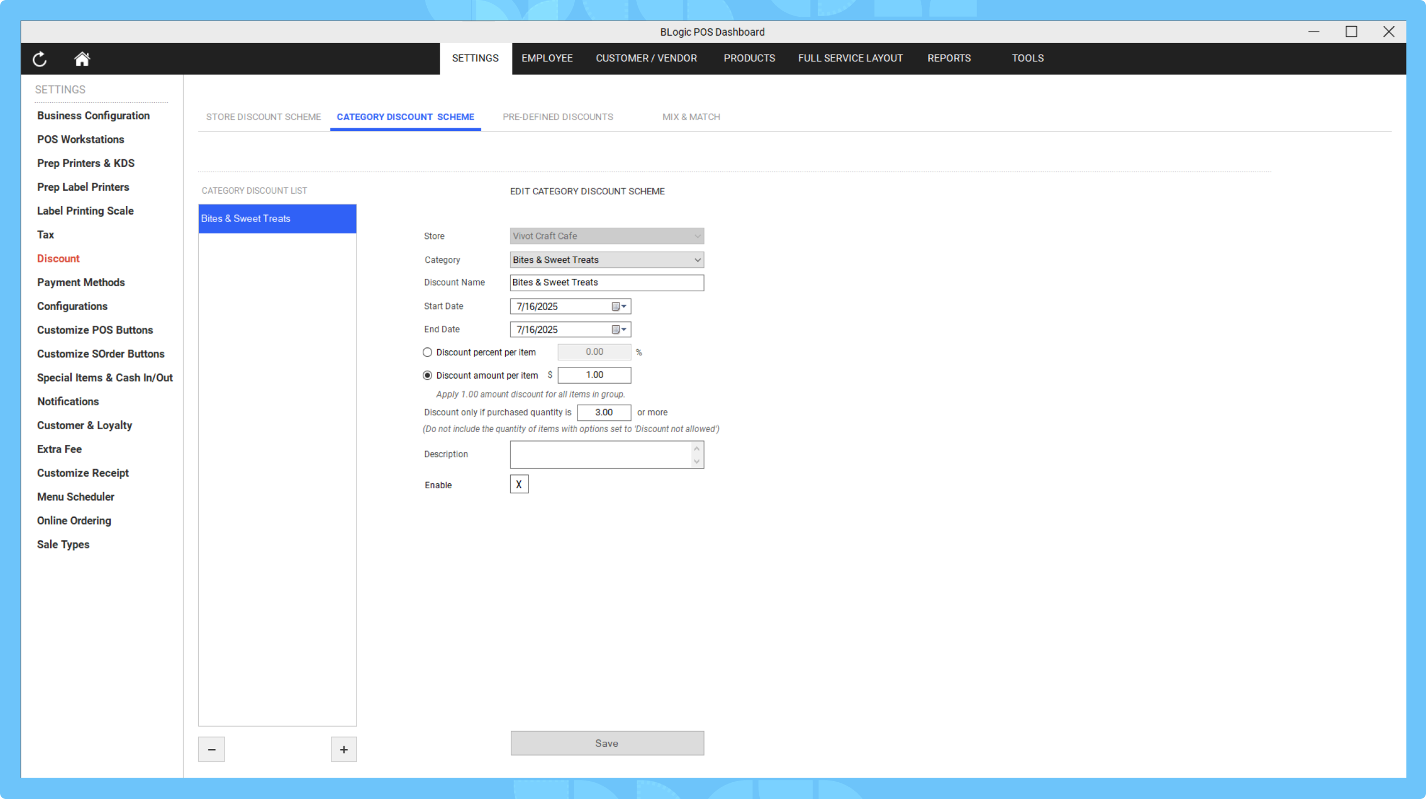Open POS Workstations settings

(x=81, y=139)
